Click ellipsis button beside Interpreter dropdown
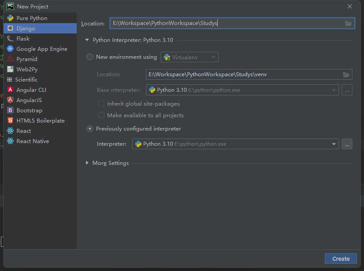364x271 pixels. point(347,144)
